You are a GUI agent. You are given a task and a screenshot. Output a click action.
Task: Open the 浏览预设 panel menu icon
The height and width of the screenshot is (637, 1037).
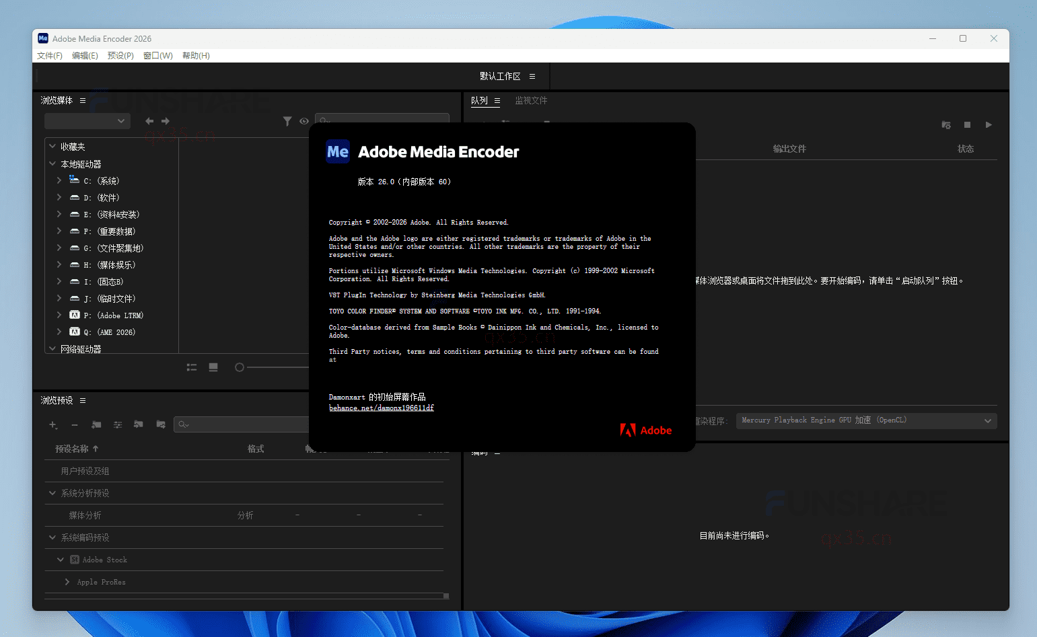point(83,400)
